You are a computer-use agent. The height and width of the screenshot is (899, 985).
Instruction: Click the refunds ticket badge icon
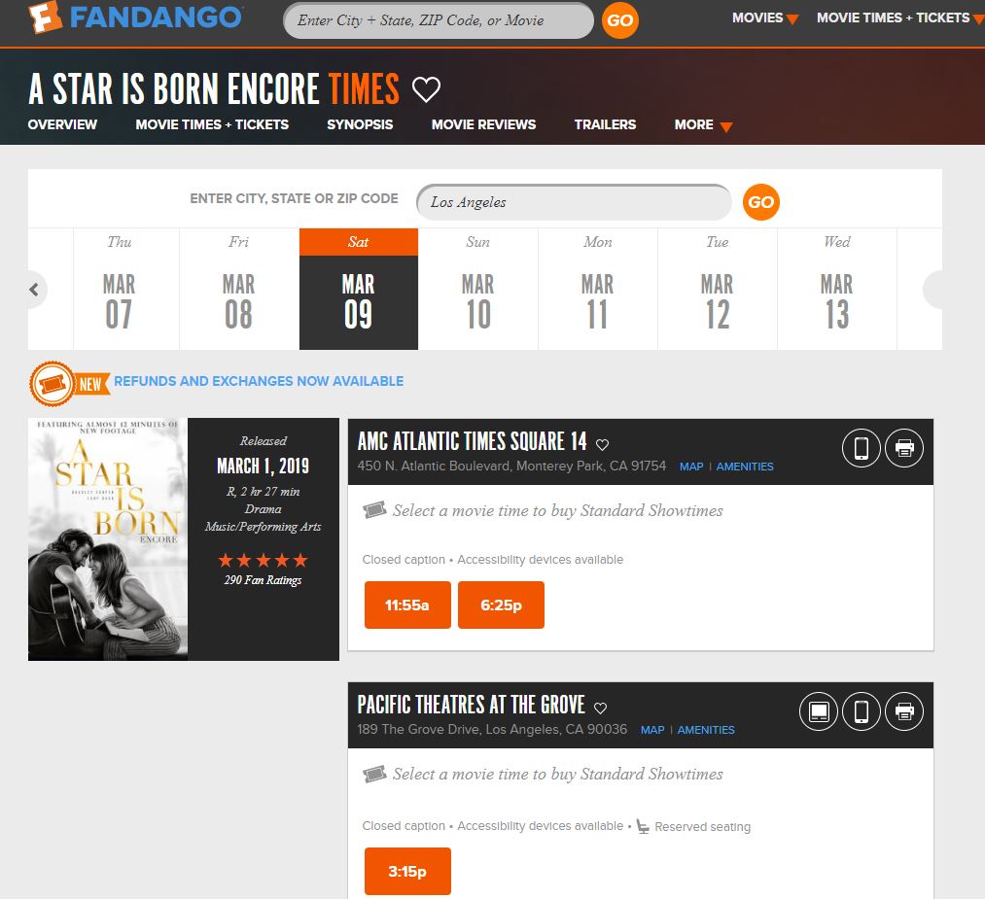(x=52, y=383)
